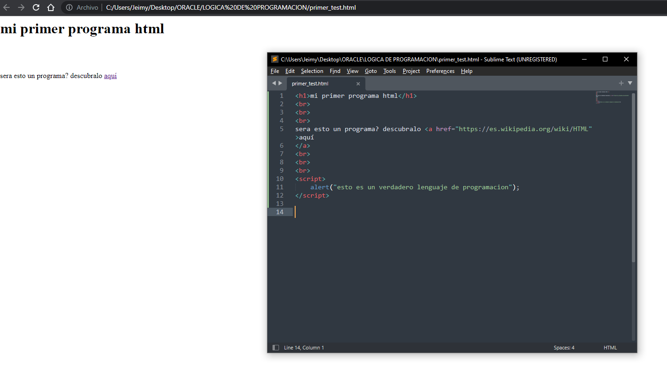
Task: Maximize the Sublime Text window
Action: click(x=605, y=59)
